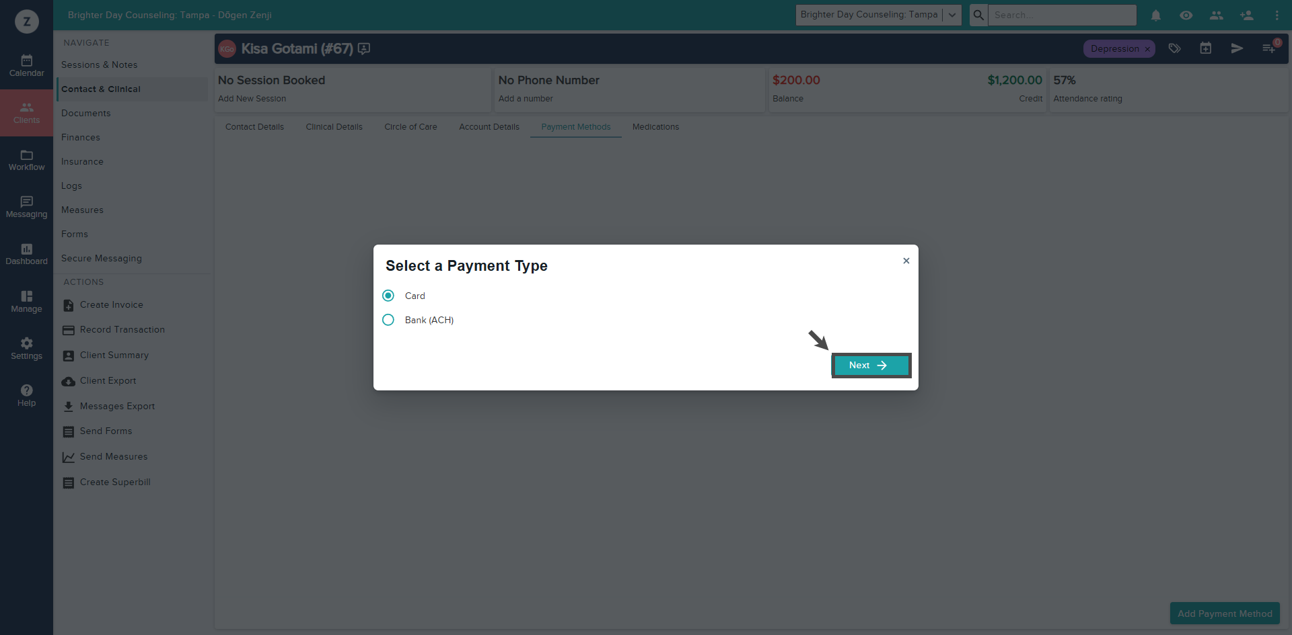The width and height of the screenshot is (1292, 635).
Task: Switch to the Medications tab
Action: pyautogui.click(x=655, y=127)
